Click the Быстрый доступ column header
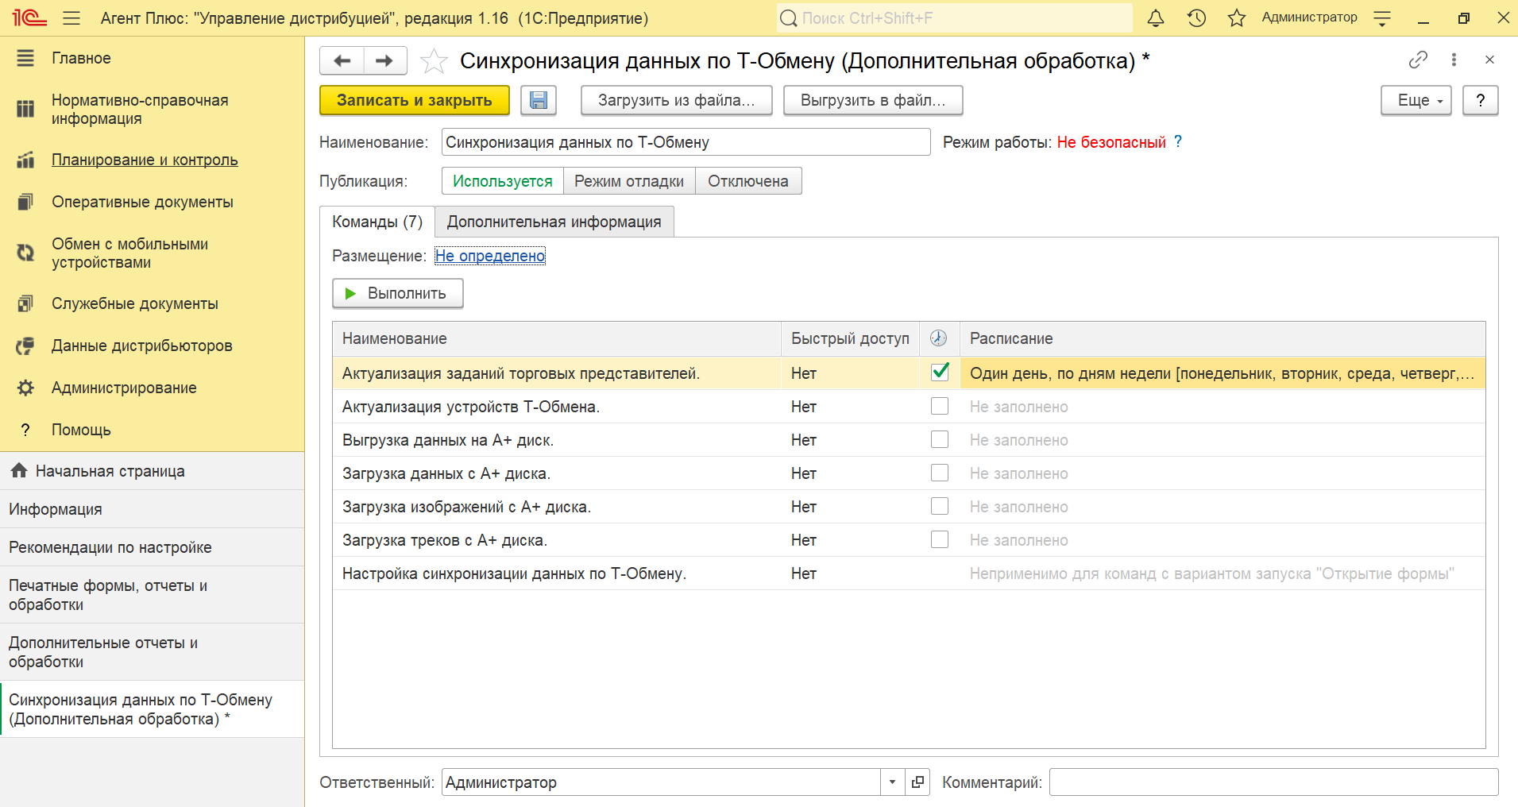This screenshot has height=807, width=1518. (x=850, y=338)
